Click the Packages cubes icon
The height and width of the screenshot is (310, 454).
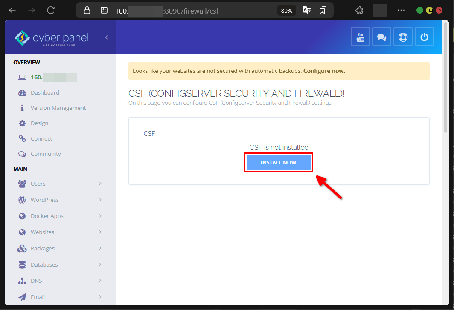point(22,248)
